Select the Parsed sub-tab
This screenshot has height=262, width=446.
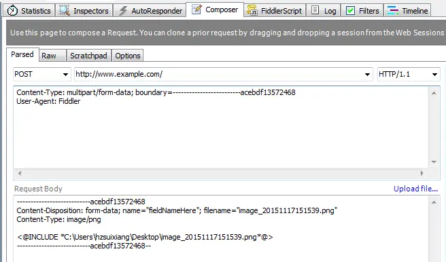pos(22,54)
